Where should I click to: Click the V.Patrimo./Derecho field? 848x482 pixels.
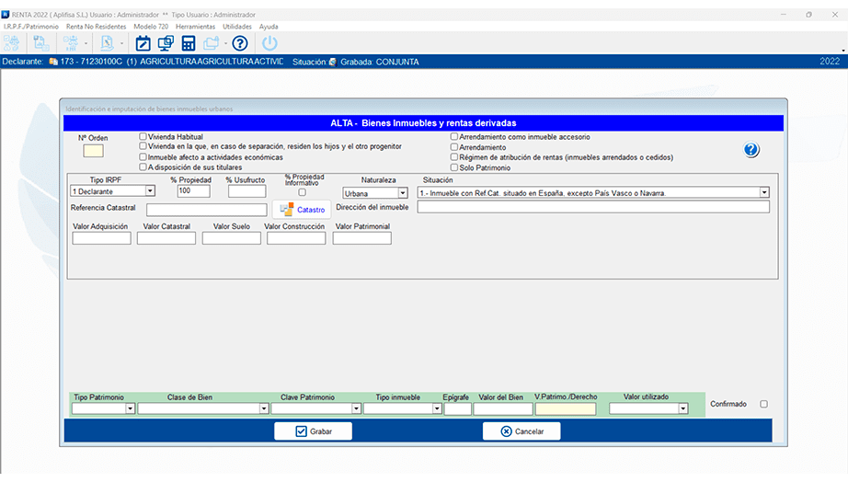point(565,409)
